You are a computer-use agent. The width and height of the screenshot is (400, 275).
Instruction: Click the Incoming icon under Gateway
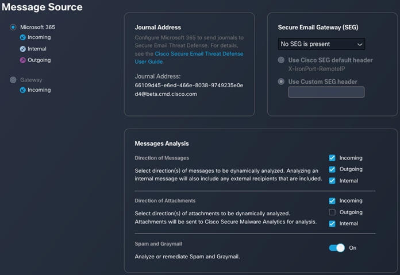coord(23,90)
